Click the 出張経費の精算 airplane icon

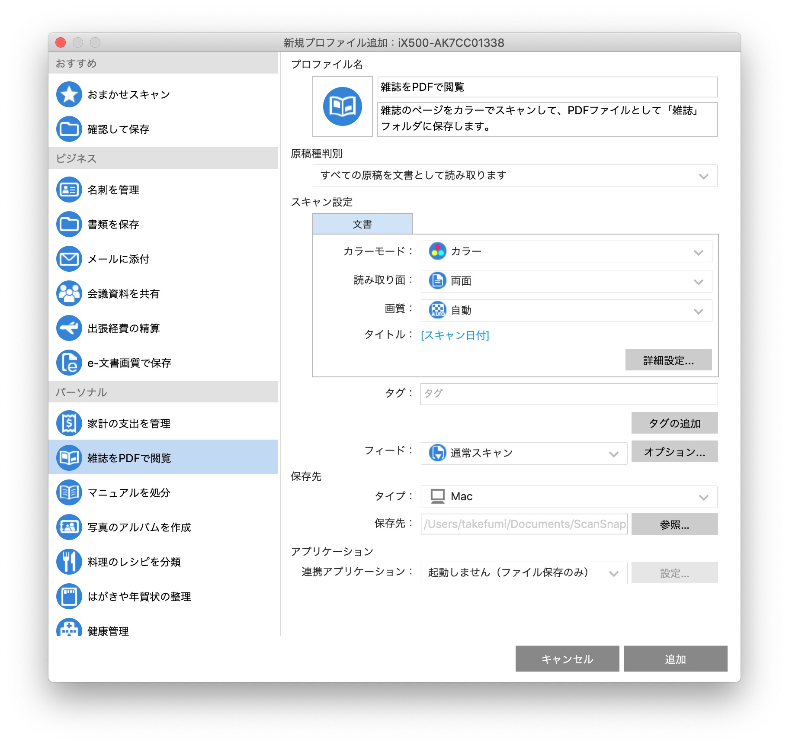[x=69, y=328]
